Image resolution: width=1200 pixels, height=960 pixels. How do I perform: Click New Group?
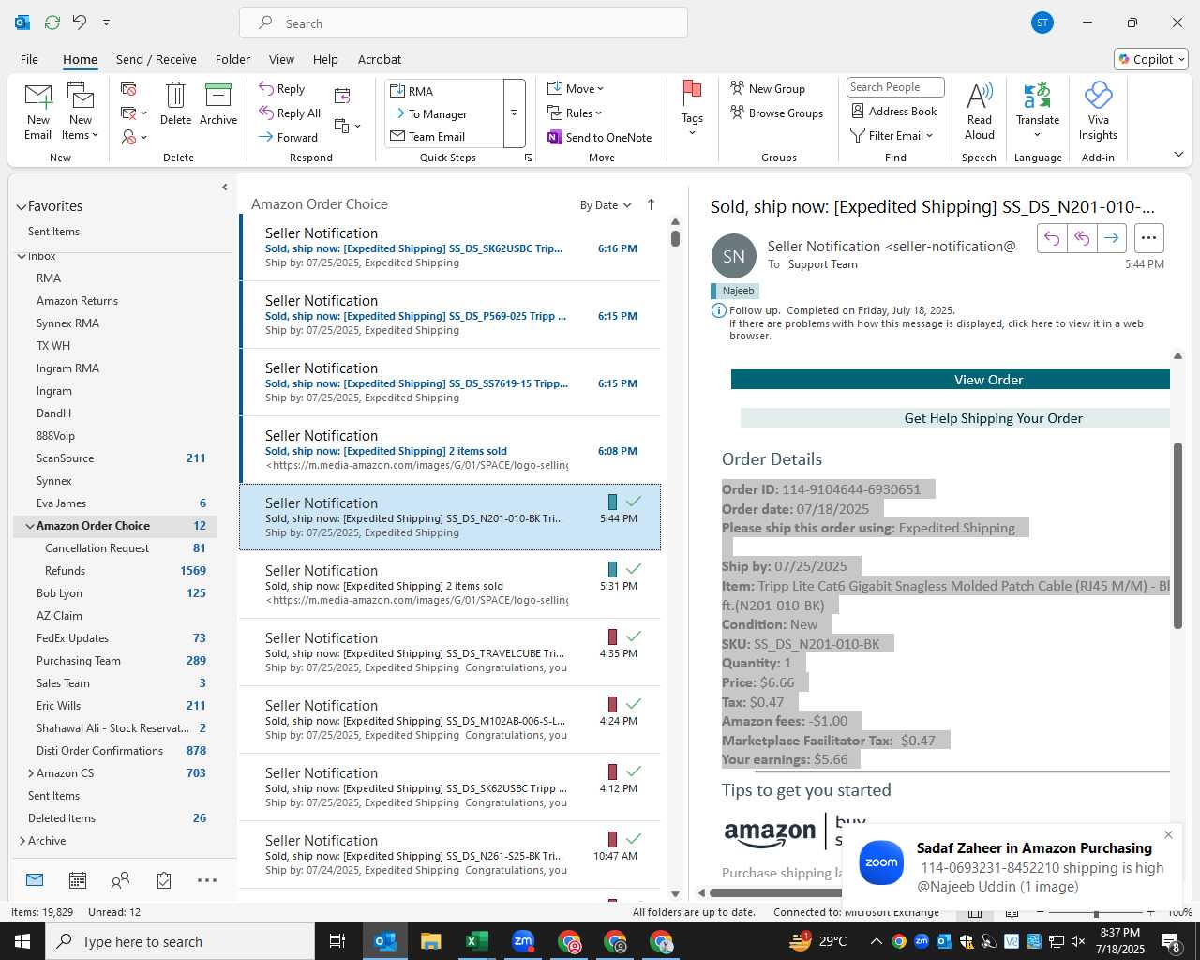[768, 88]
